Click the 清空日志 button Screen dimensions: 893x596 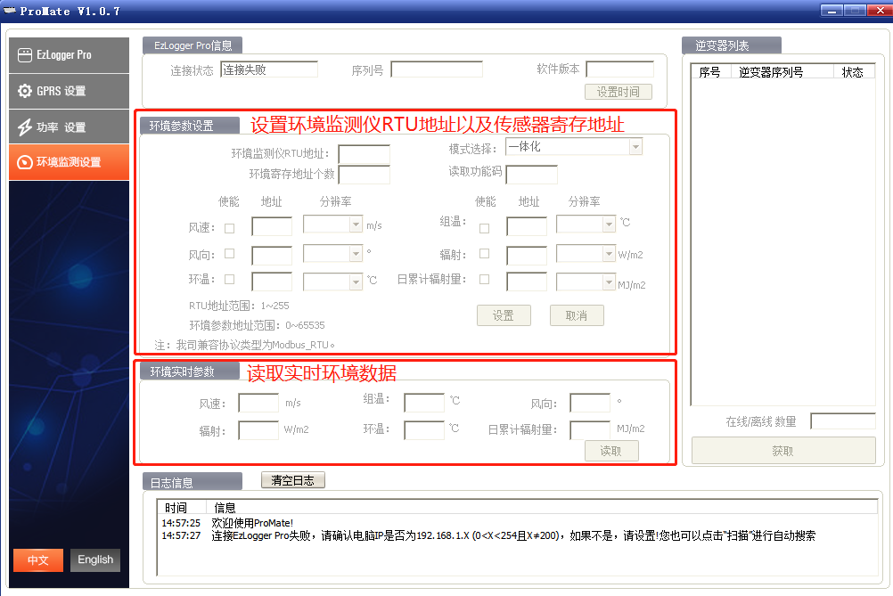(x=292, y=480)
